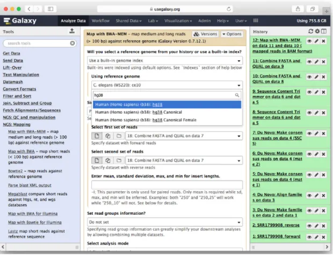
Task: Open the Workflow tab
Action: coord(100,21)
